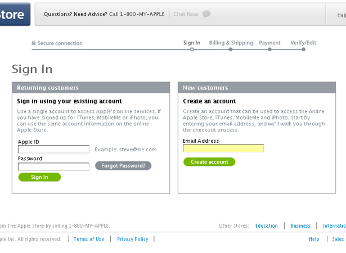Visit the Business store link
The height and width of the screenshot is (253, 346).
point(300,226)
